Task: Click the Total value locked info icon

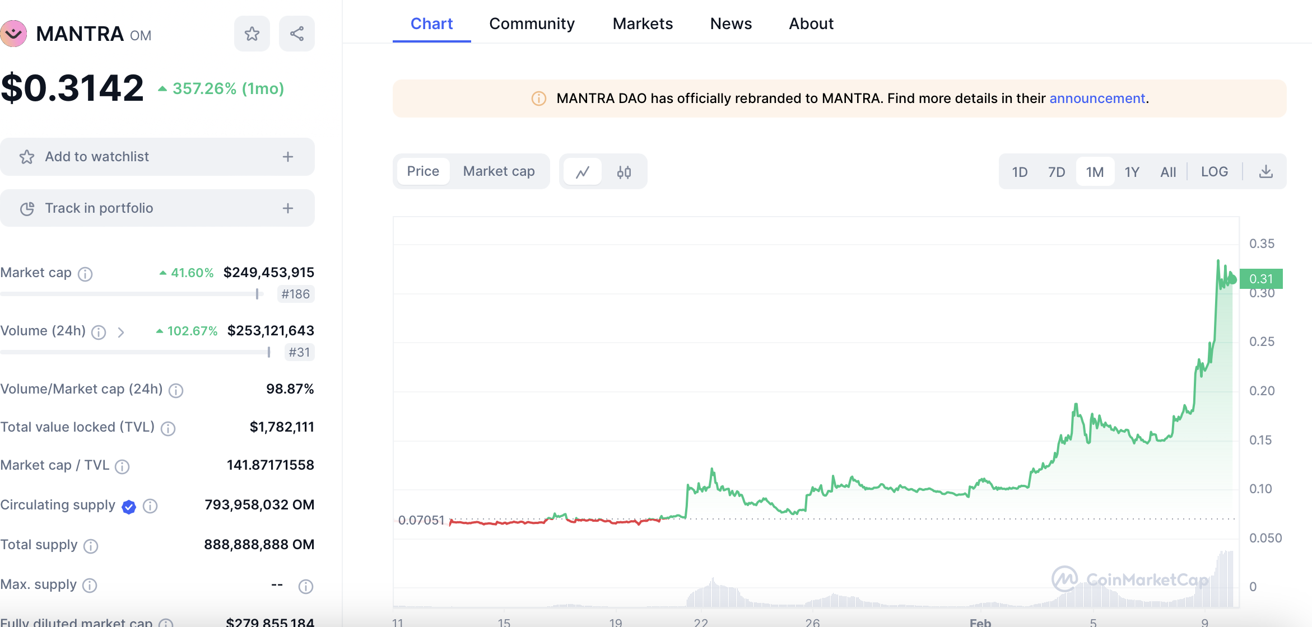Action: (168, 428)
